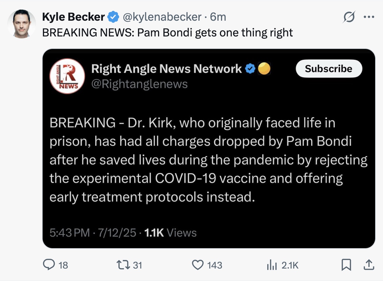
Task: Click the Right Angle News logo avatar
Action: pyautogui.click(x=67, y=76)
